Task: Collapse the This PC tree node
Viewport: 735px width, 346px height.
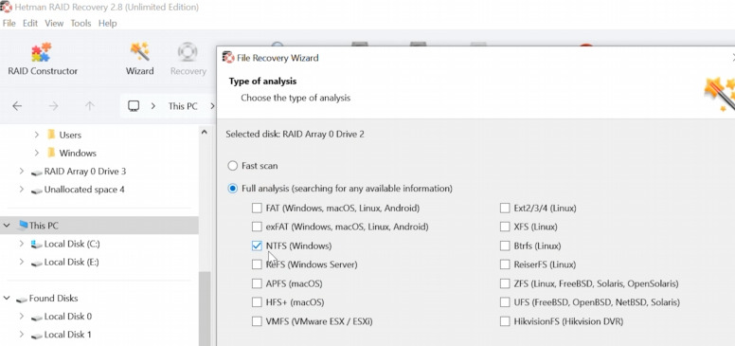Action: (x=7, y=226)
